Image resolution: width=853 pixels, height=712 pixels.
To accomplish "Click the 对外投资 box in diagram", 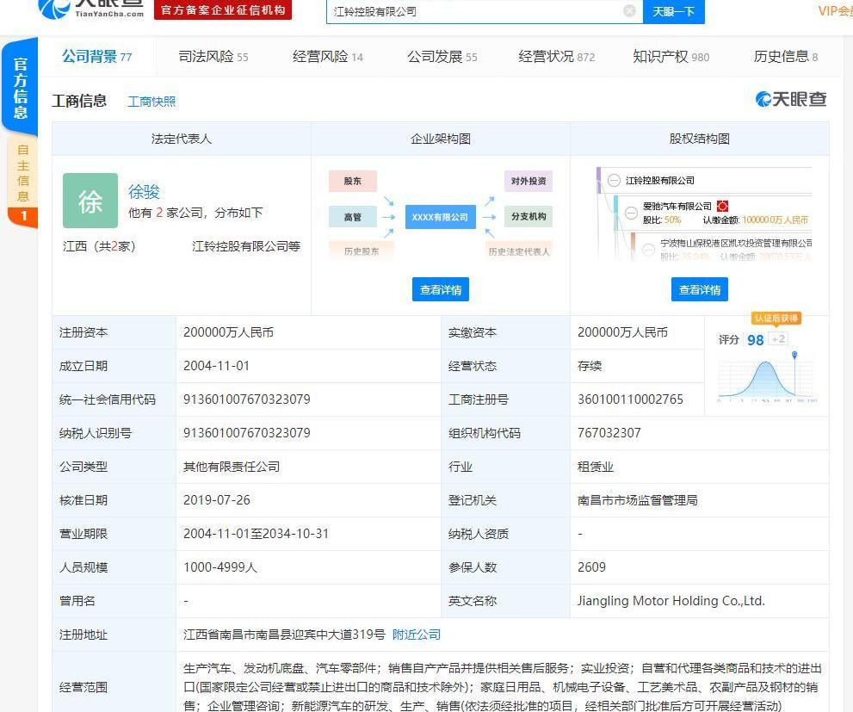I will [528, 181].
